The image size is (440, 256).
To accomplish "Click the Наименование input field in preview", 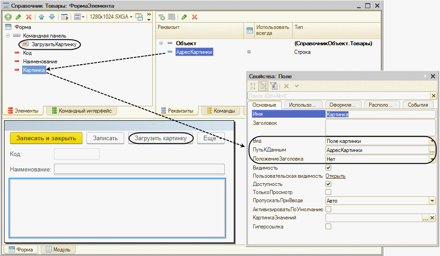I will click(x=139, y=169).
